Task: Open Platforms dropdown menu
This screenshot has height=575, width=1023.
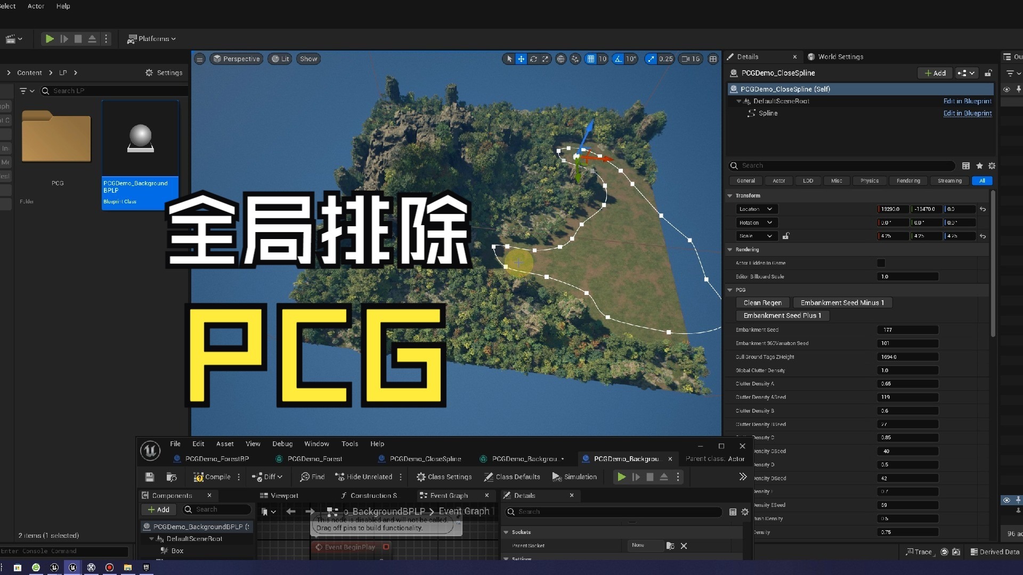Action: [x=151, y=39]
